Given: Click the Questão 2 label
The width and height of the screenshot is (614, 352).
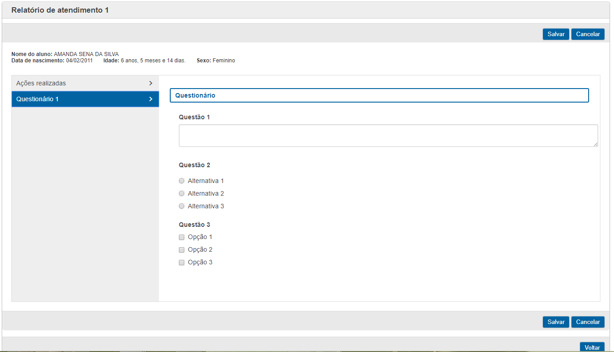Looking at the screenshot, I should point(194,165).
